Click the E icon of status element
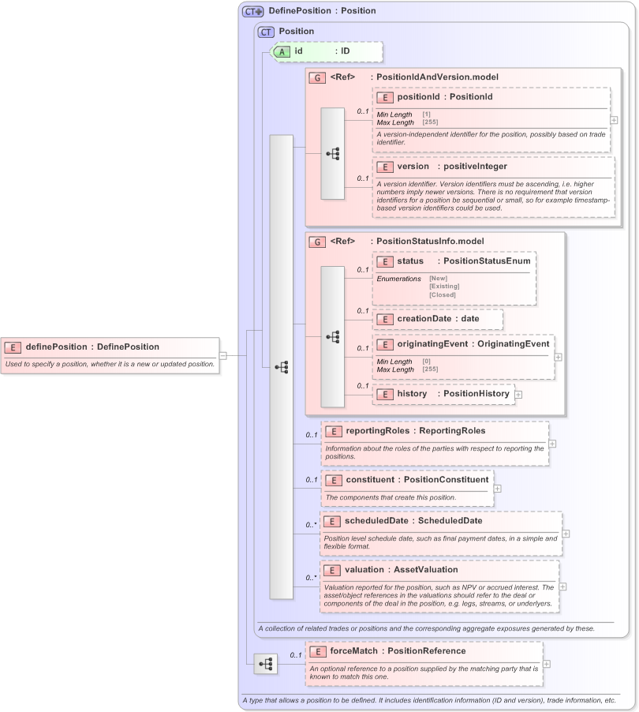The height and width of the screenshot is (712, 639). 385,261
